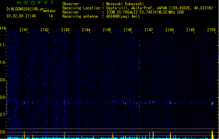Click the 2149 time axis label
This screenshot has height=139, width=219.
pyautogui.click(x=190, y=30)
